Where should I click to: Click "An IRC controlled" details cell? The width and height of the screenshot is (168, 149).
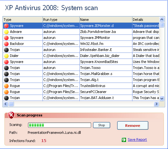coord(146,44)
